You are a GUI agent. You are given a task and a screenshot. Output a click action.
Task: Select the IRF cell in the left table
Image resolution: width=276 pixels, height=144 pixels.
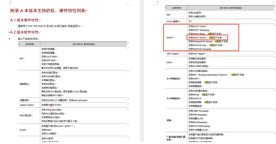(22, 59)
